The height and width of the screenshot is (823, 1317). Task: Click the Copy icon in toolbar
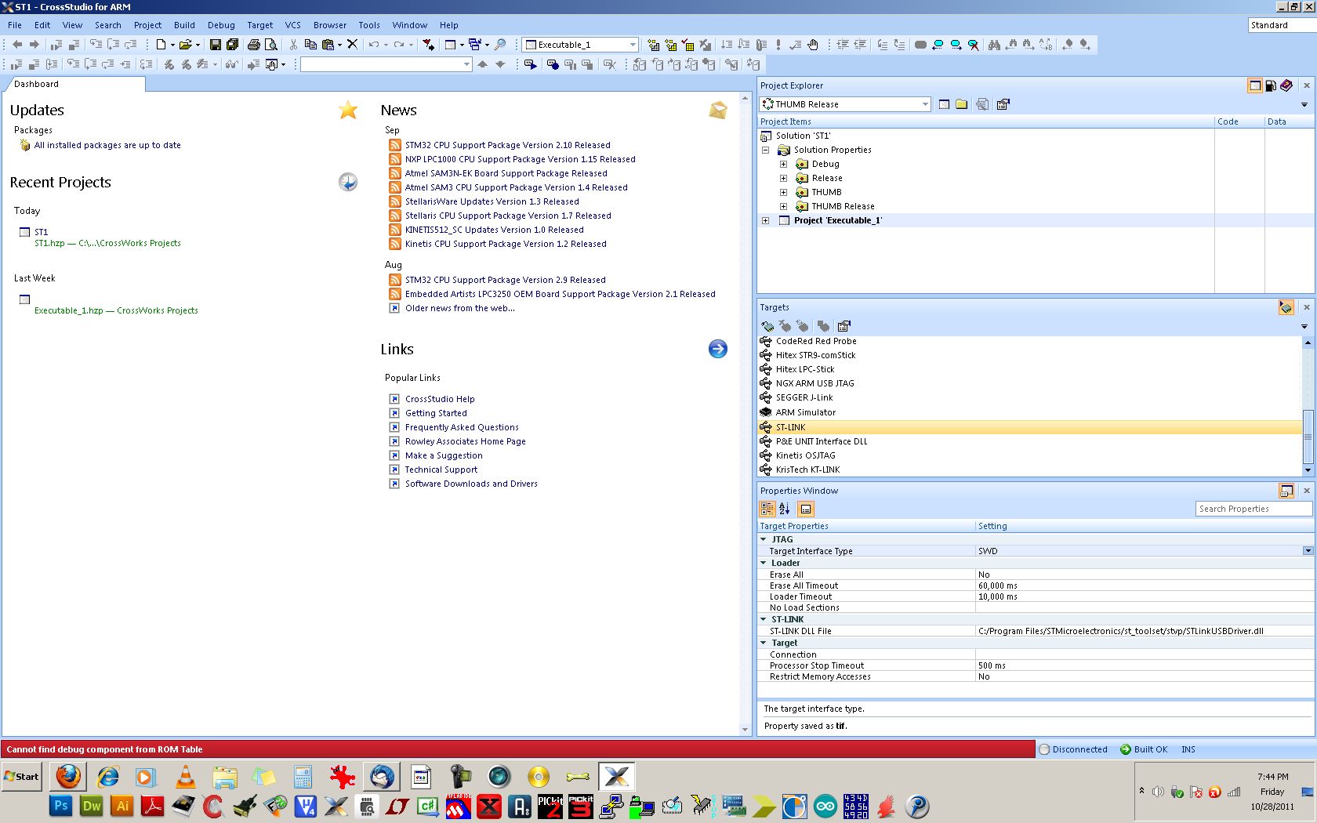(310, 45)
